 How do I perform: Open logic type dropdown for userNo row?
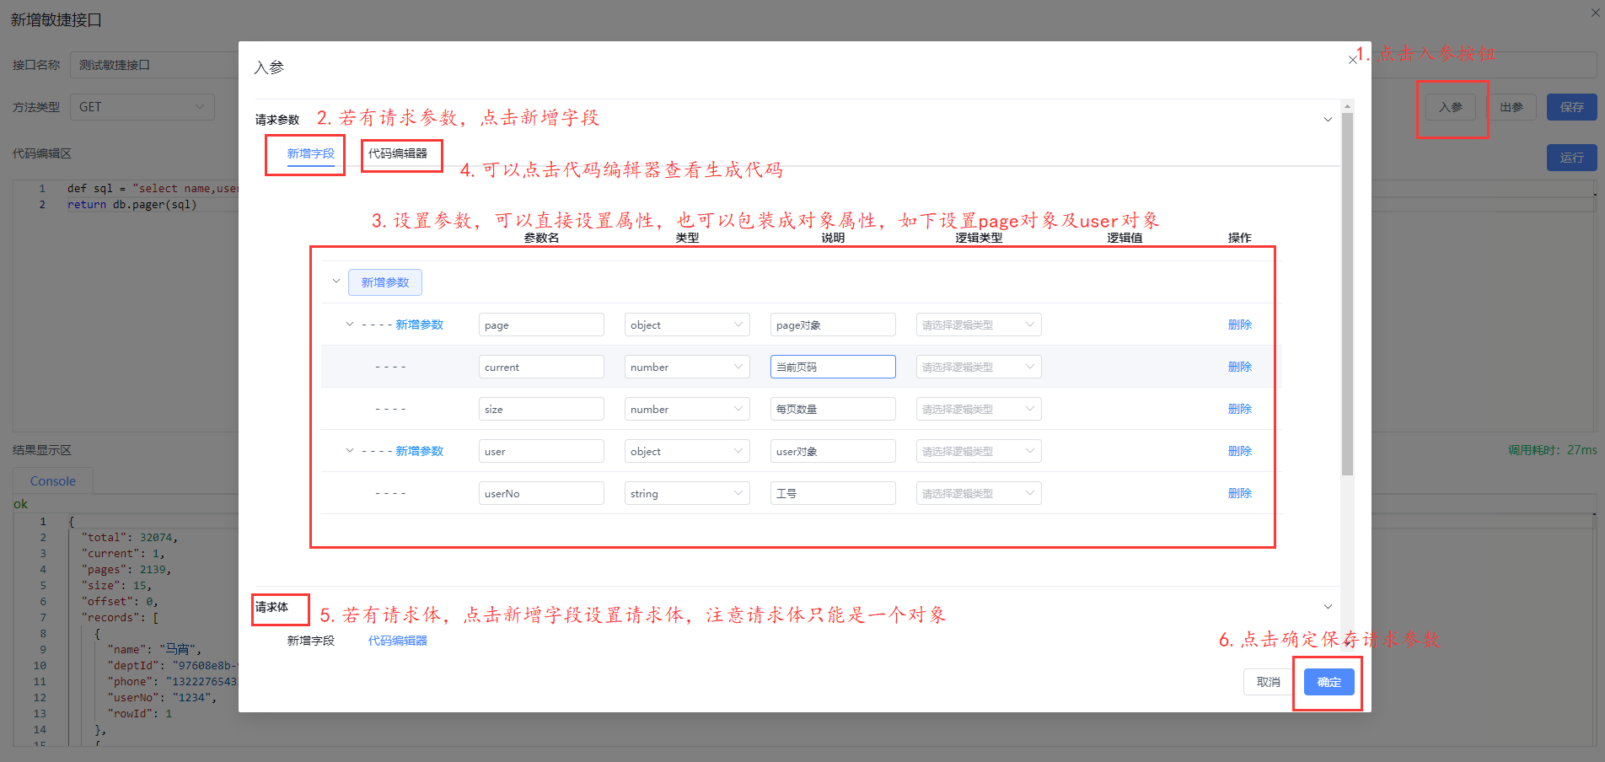click(979, 493)
